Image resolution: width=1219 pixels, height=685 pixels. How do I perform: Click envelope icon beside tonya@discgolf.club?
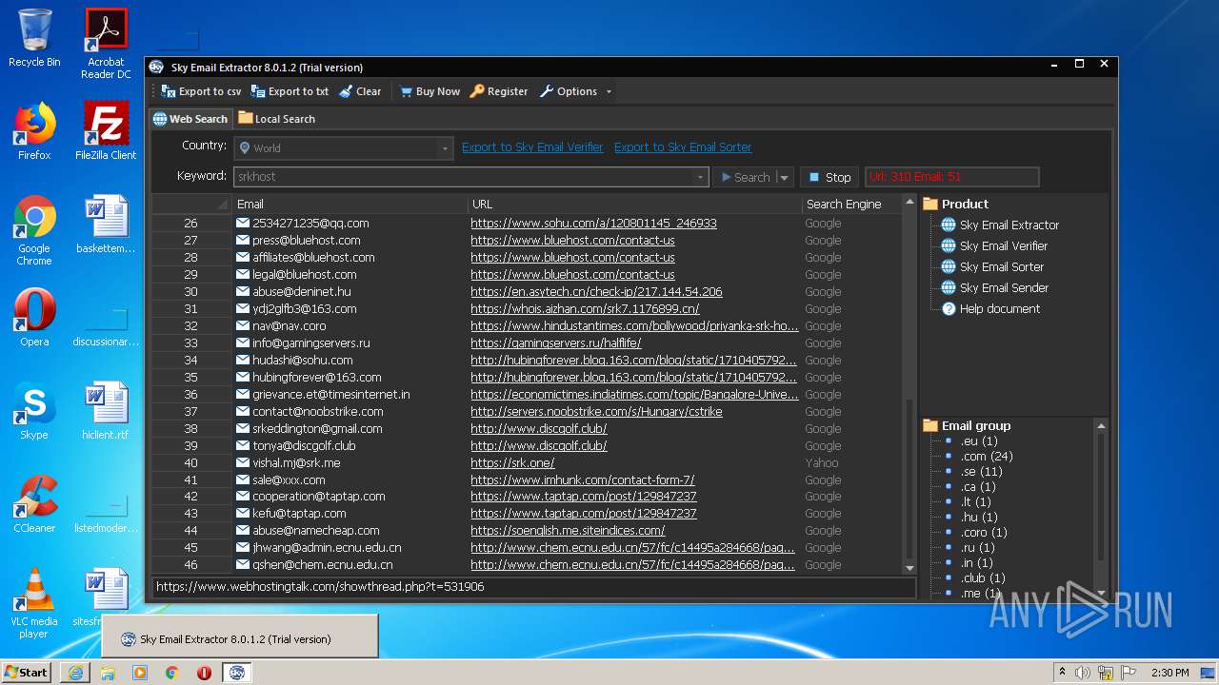coord(243,445)
